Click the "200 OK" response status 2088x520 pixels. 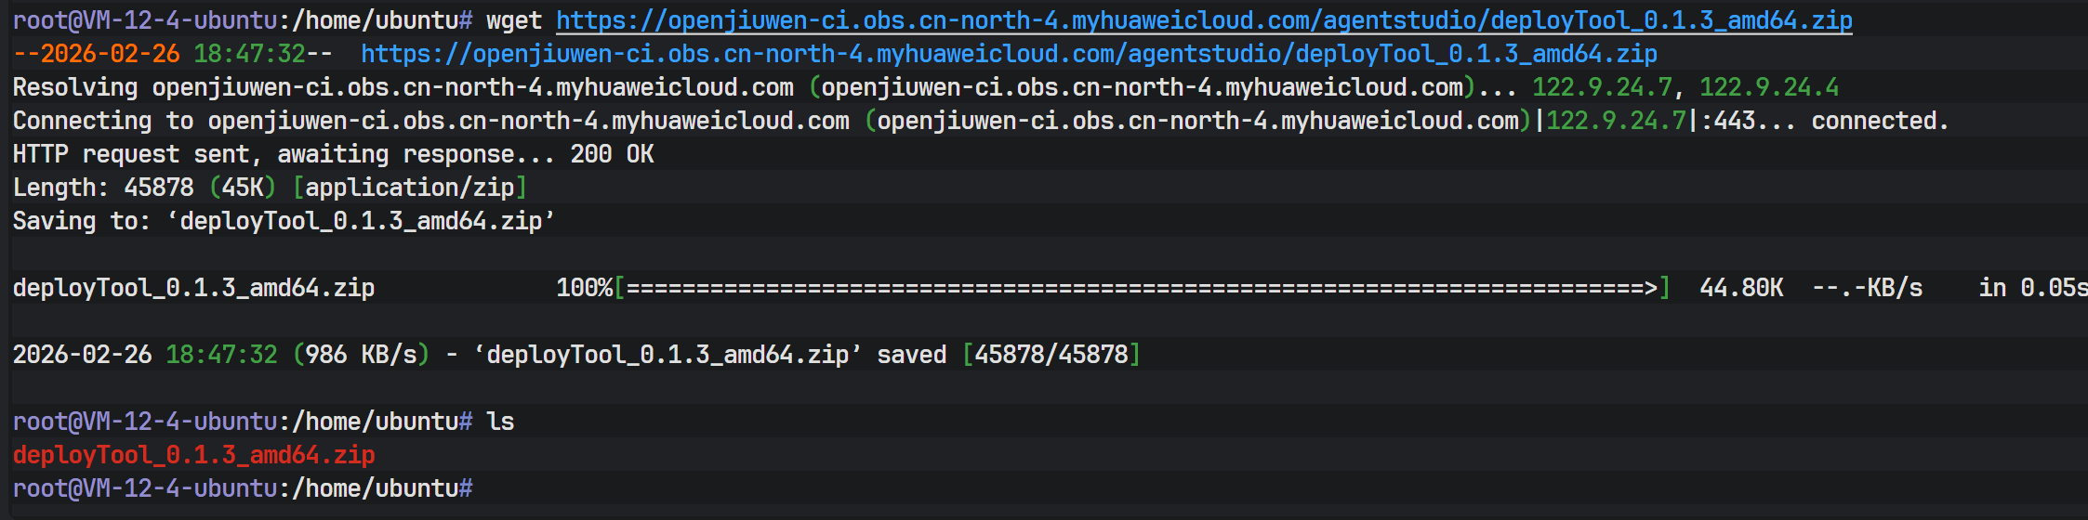(612, 154)
